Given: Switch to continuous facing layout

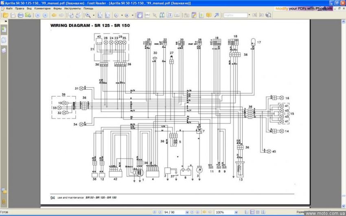Looking at the screenshot, I should (263, 212).
